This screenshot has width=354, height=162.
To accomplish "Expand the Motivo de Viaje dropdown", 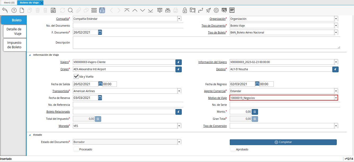I will [x=336, y=98].
